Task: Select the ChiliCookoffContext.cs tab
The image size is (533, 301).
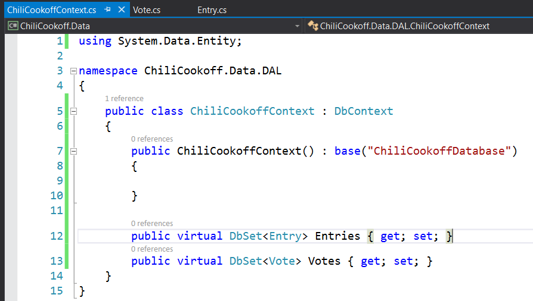Action: 51,10
